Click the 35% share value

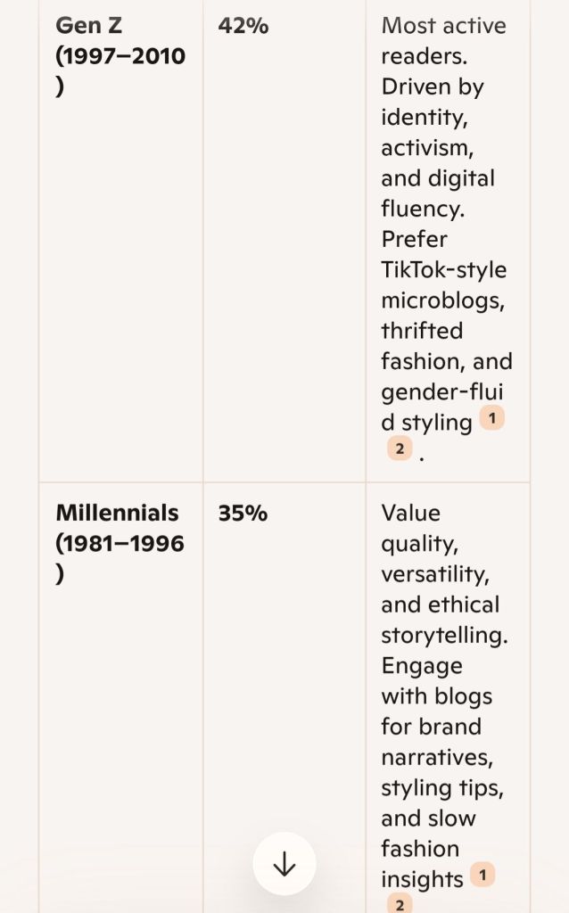(x=243, y=514)
